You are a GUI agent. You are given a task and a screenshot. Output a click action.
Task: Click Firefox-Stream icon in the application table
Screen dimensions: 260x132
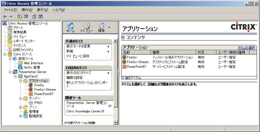(124, 62)
